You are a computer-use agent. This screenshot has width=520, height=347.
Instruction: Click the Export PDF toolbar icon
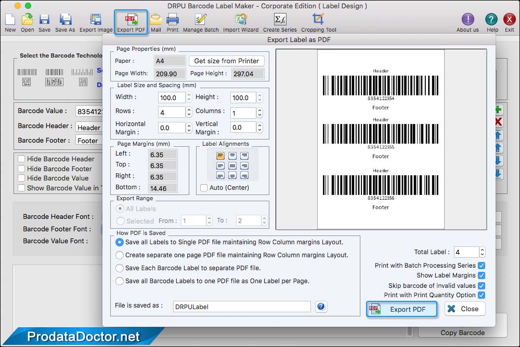coord(131,22)
